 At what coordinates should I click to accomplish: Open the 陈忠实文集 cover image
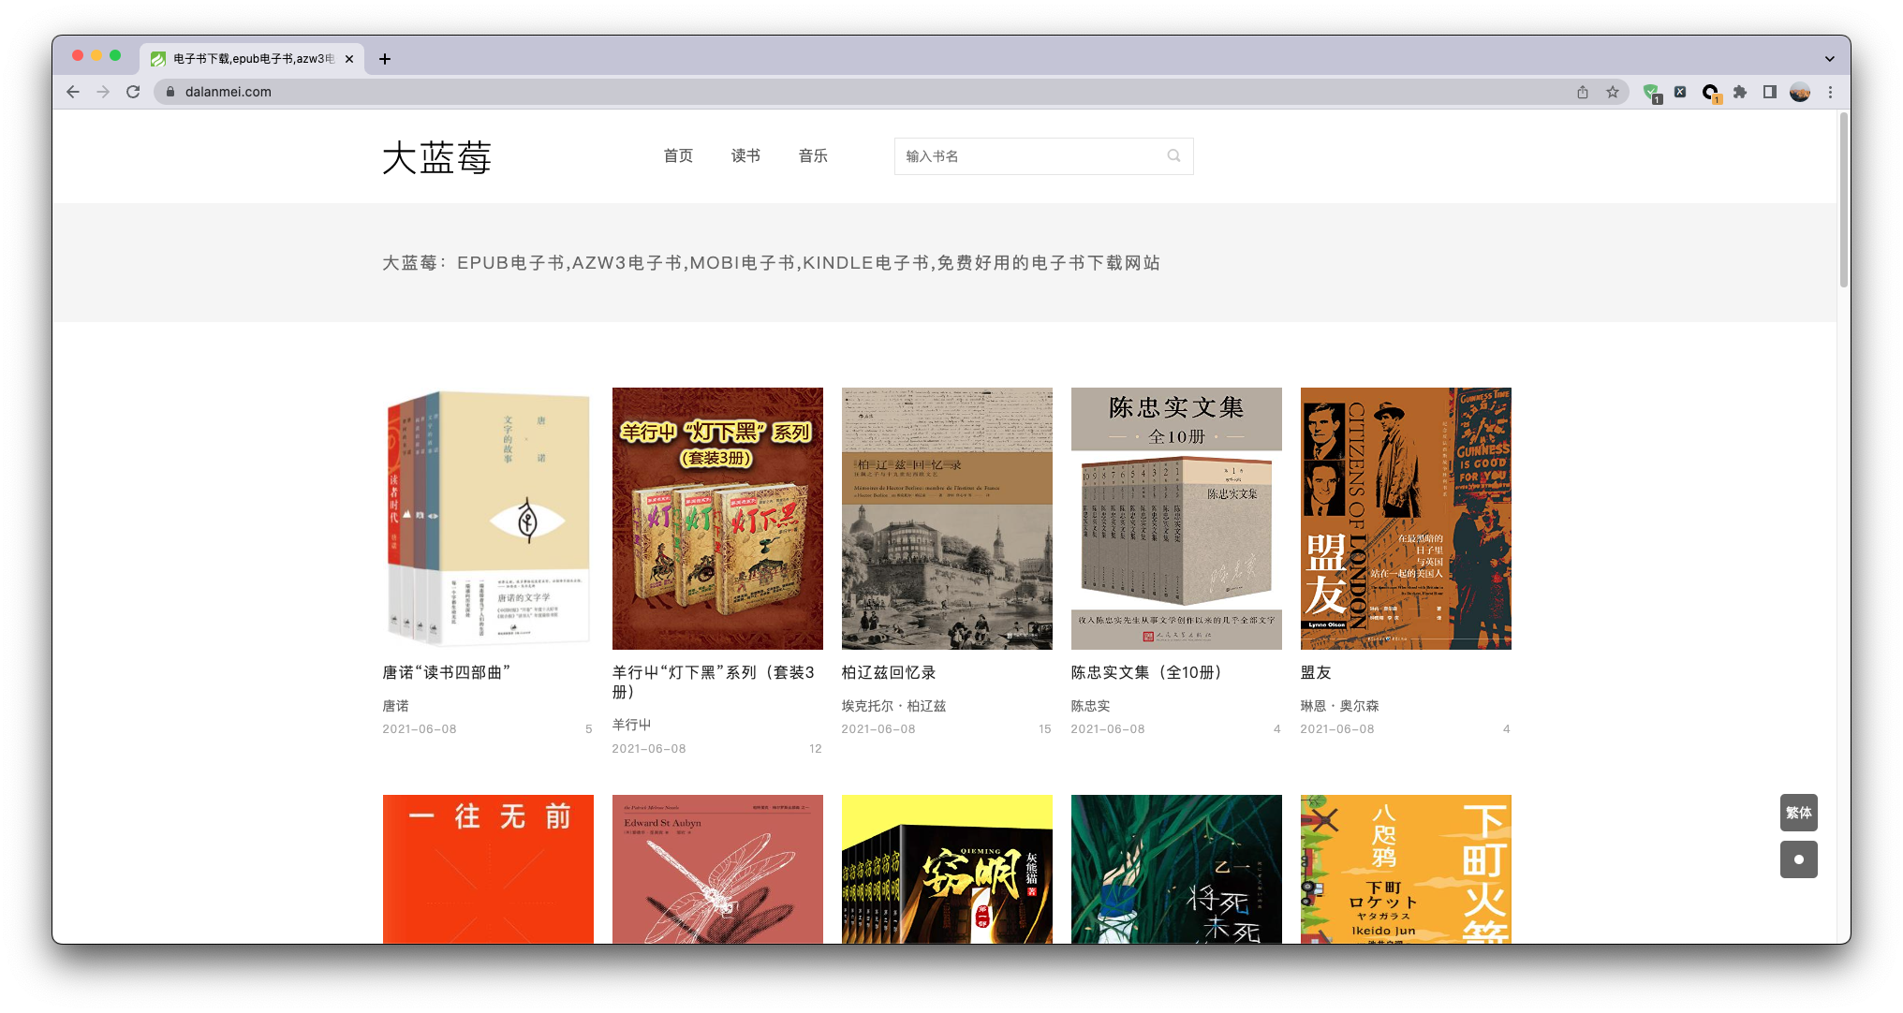(x=1176, y=518)
